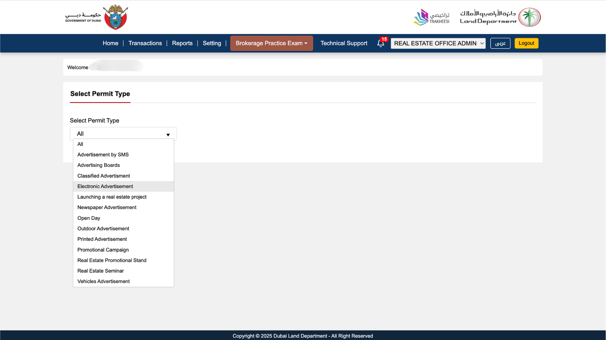Switch language with the Arabic button
This screenshot has height=340, width=606.
(500, 43)
